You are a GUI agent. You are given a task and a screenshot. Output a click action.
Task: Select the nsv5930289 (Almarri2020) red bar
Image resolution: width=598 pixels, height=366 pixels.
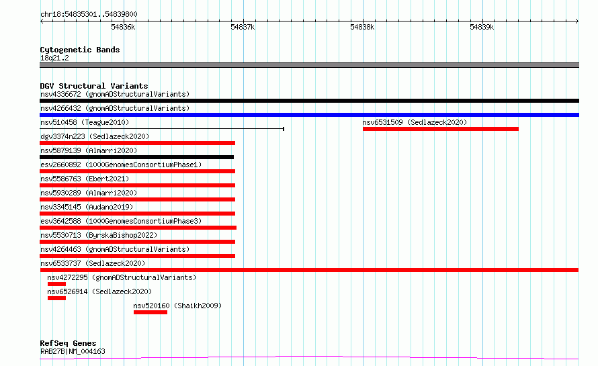137,199
